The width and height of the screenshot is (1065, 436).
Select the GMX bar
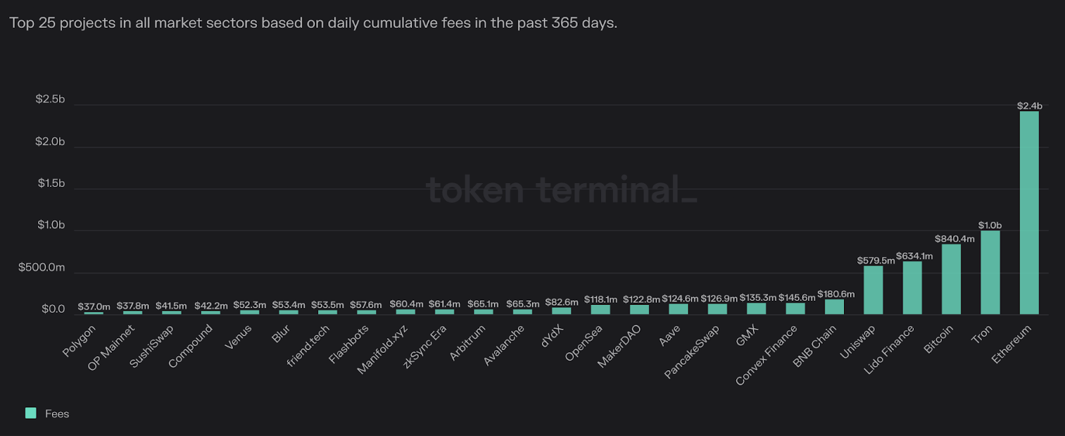(x=757, y=309)
